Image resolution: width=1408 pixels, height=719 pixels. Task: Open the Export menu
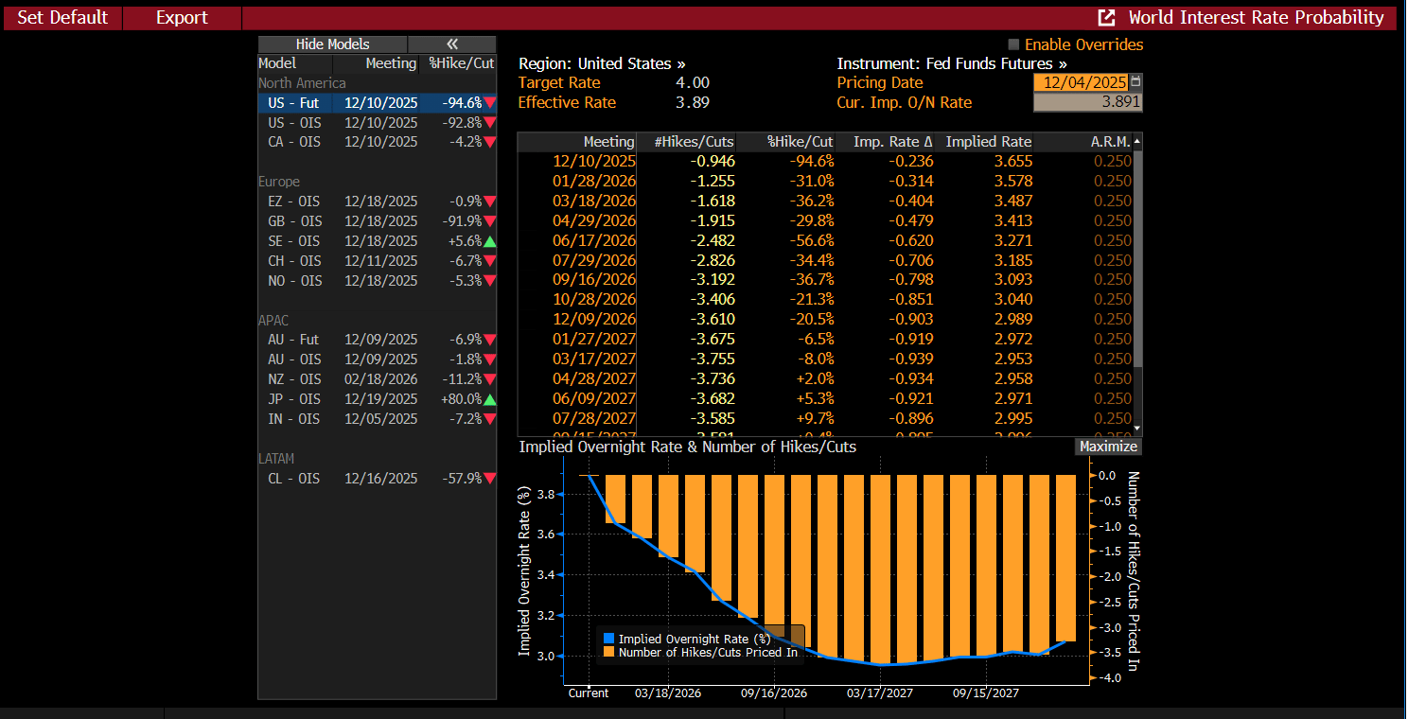pyautogui.click(x=182, y=18)
